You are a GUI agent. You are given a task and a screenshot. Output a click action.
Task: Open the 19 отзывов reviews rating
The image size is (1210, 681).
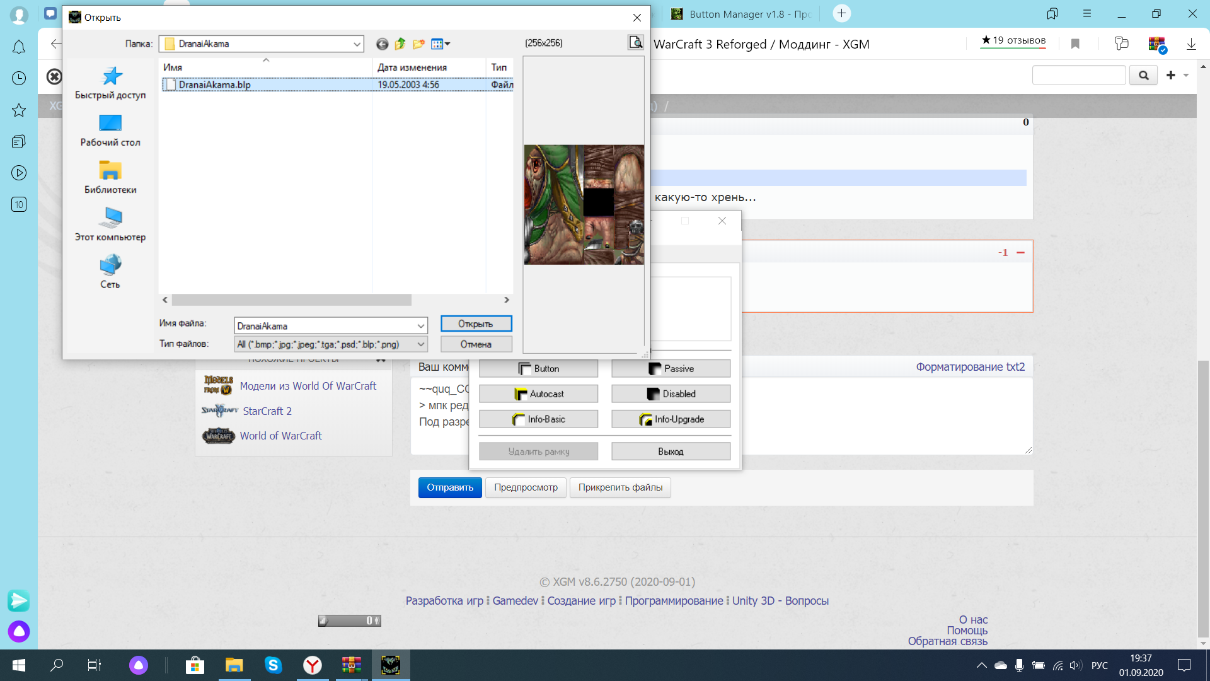[1013, 41]
